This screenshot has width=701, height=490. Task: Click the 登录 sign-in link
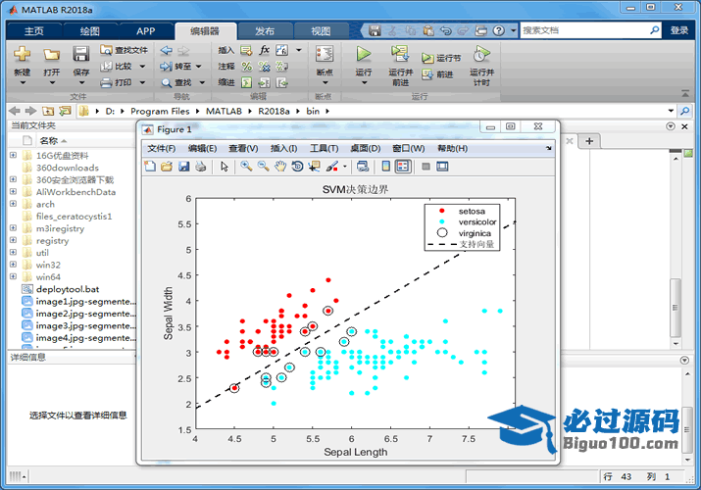point(679,30)
